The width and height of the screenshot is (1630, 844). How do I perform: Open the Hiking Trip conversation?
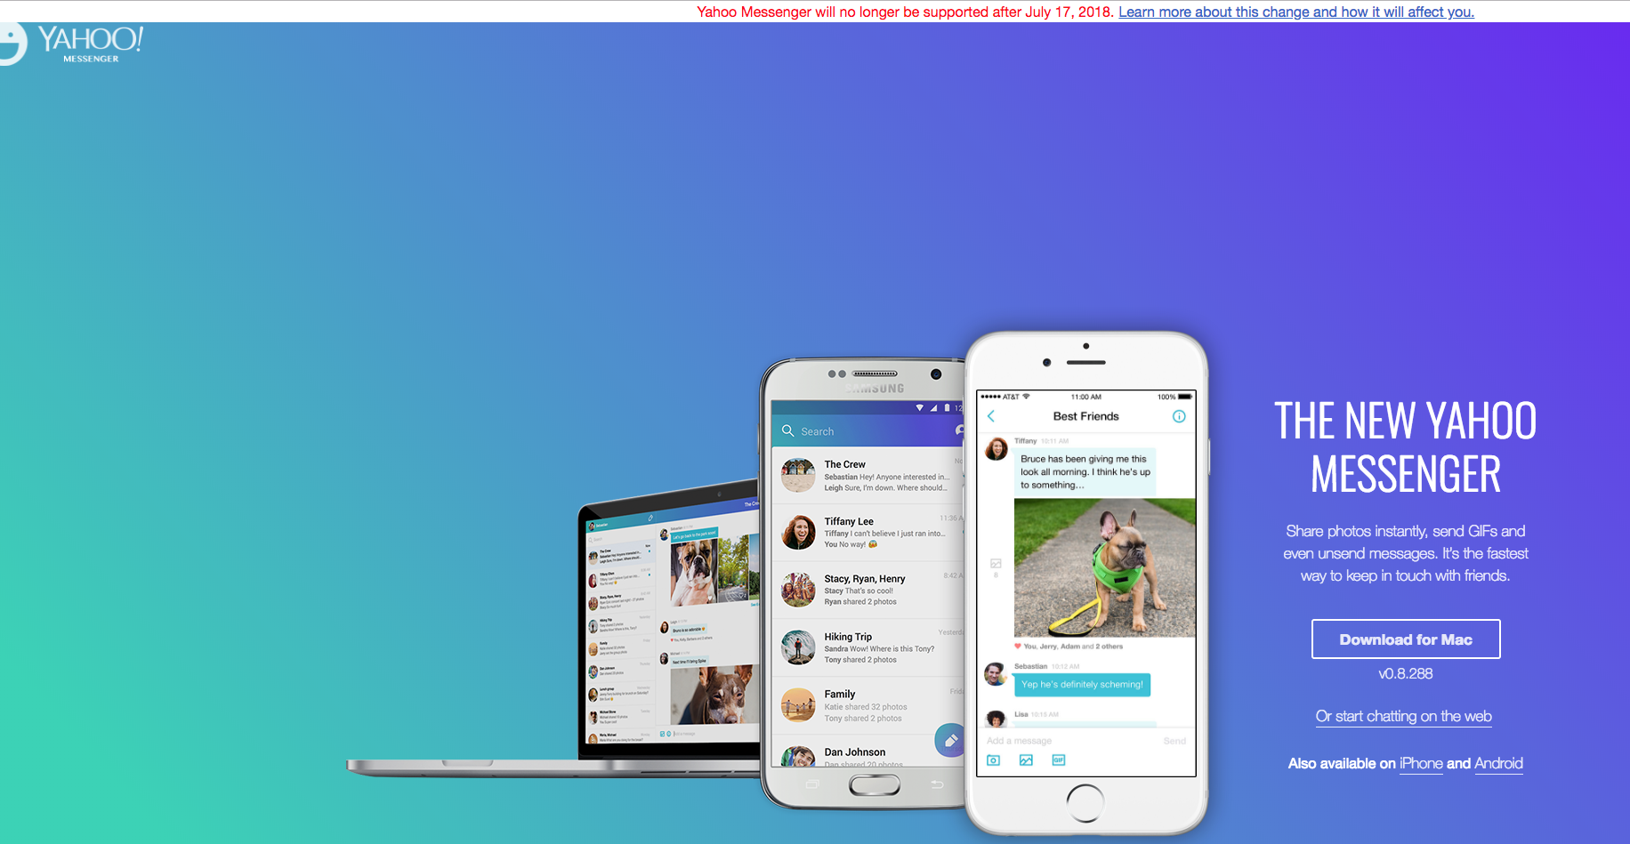(x=867, y=648)
